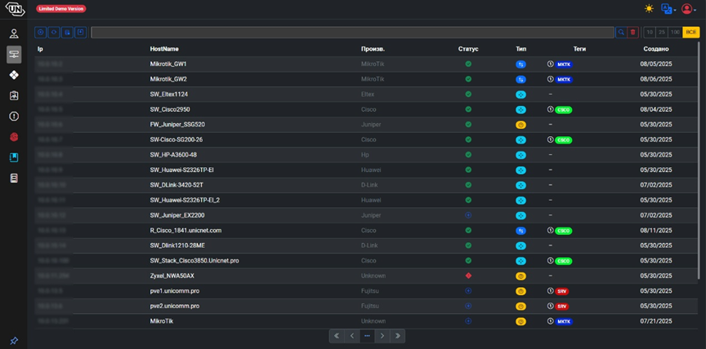Click the magnifier search icon

622,33
